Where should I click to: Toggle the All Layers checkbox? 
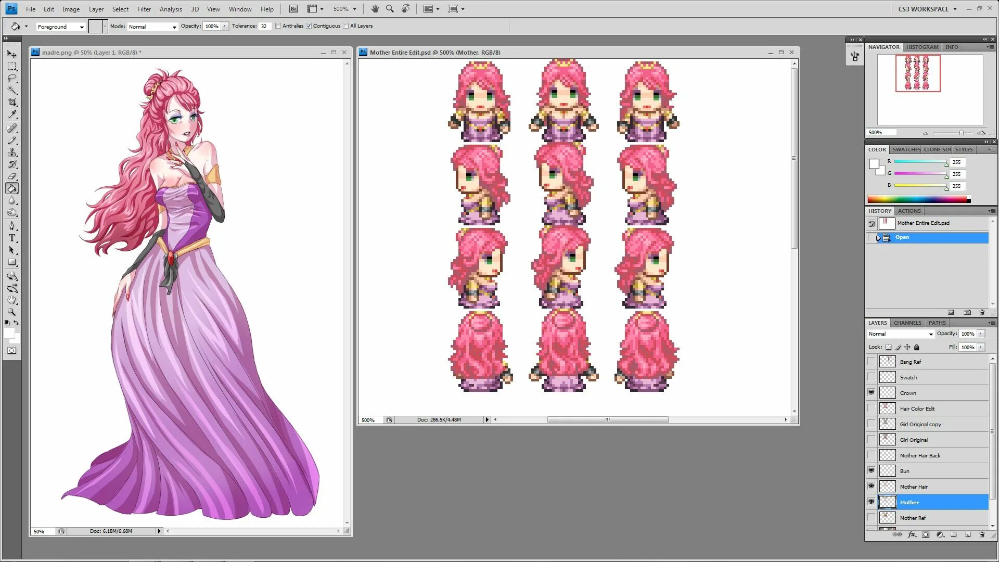[x=346, y=26]
